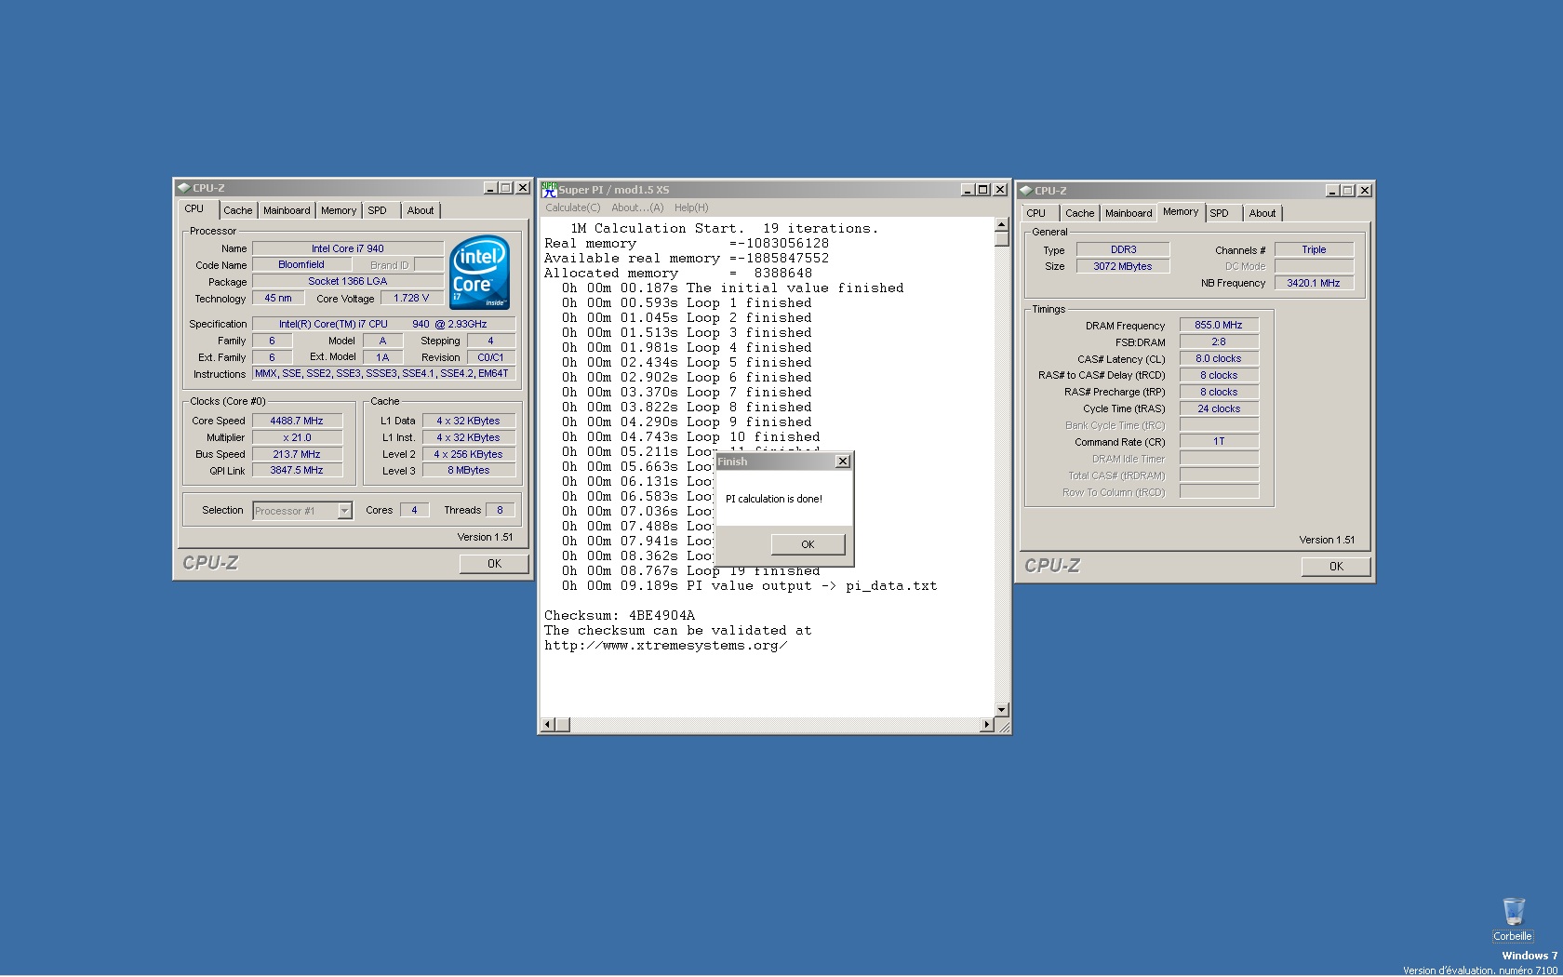
Task: Click Command Rate value 1T
Action: 1219,442
